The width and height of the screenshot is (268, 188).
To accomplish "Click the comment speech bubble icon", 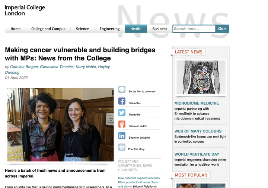I will coord(122,89).
